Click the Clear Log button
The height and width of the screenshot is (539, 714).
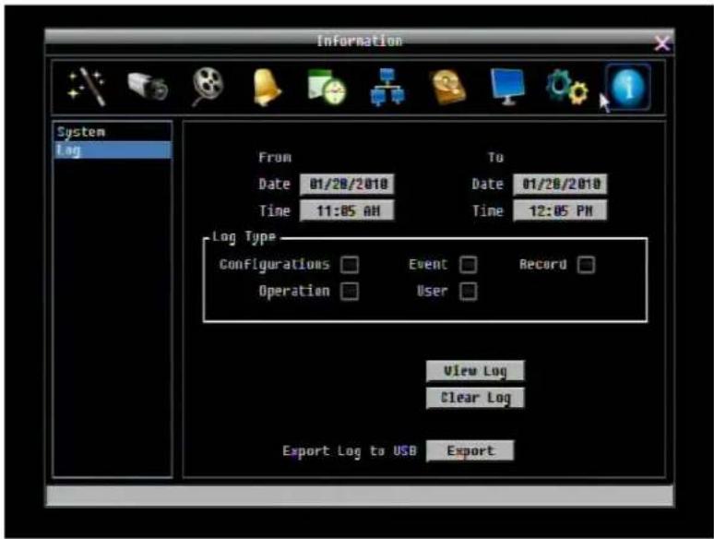[475, 398]
